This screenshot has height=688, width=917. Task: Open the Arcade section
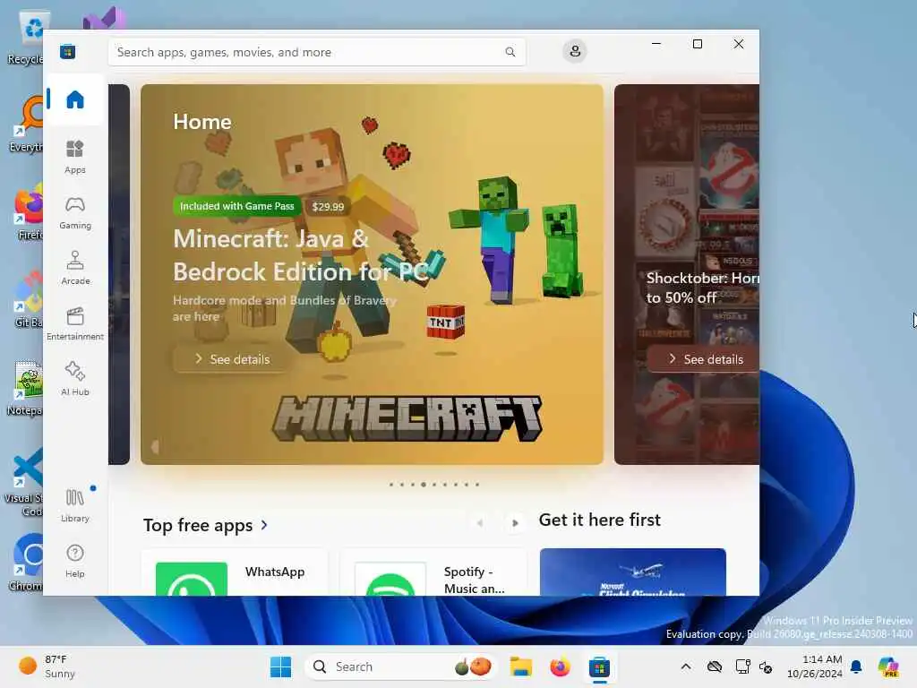pyautogui.click(x=75, y=268)
